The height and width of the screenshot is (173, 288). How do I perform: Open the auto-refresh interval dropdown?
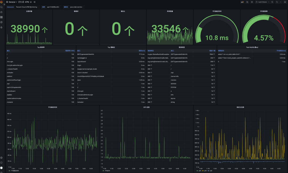(x=281, y=2)
